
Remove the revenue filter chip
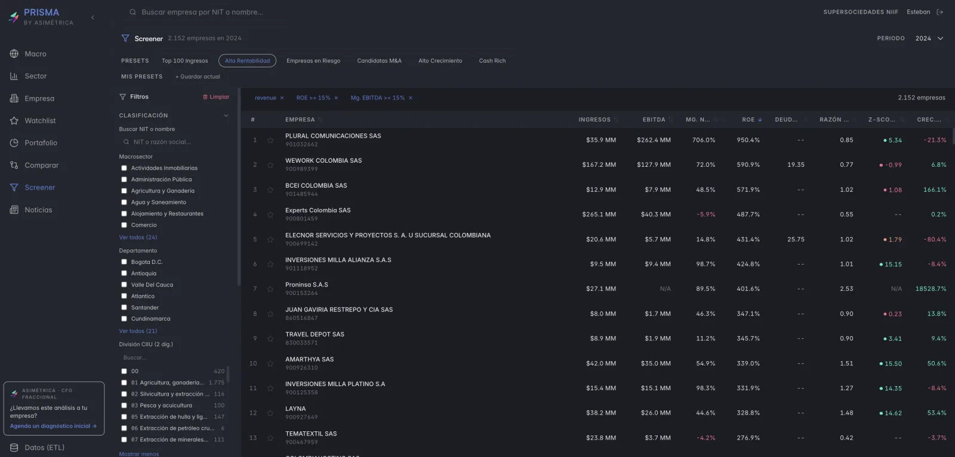tap(282, 98)
